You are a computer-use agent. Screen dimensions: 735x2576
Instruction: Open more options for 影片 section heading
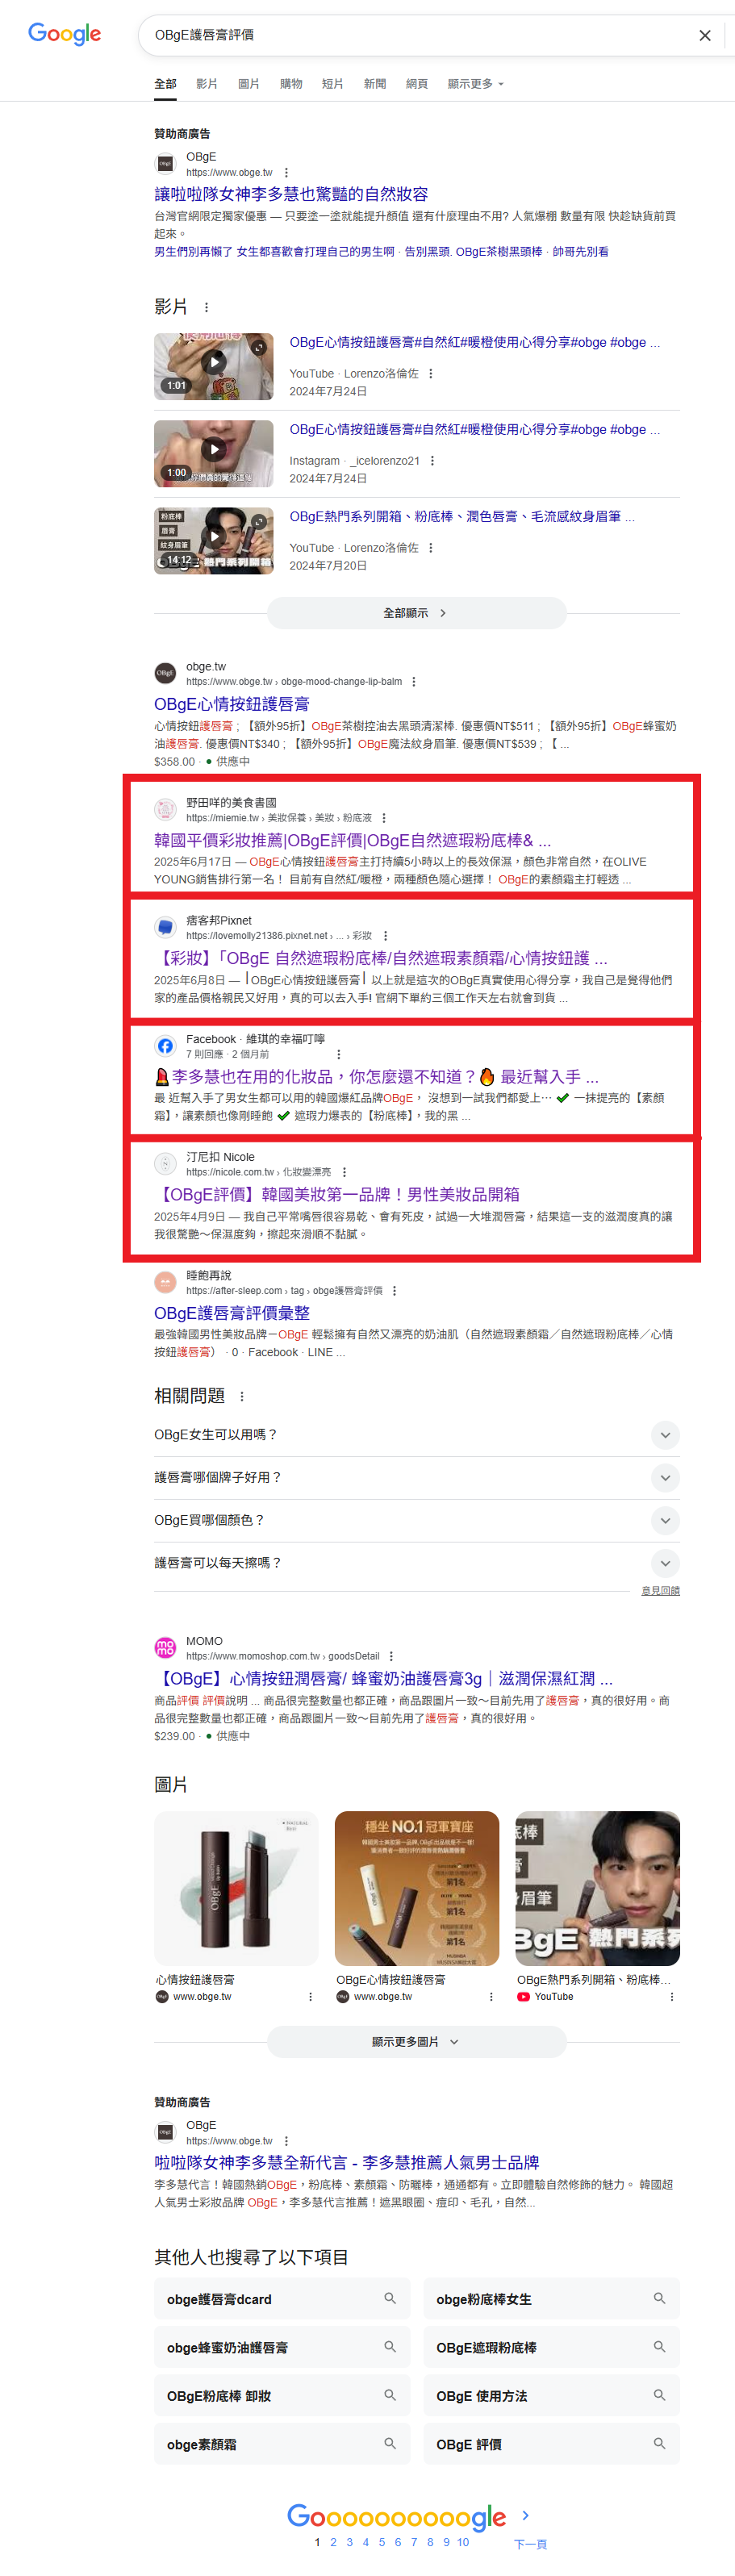[x=207, y=307]
